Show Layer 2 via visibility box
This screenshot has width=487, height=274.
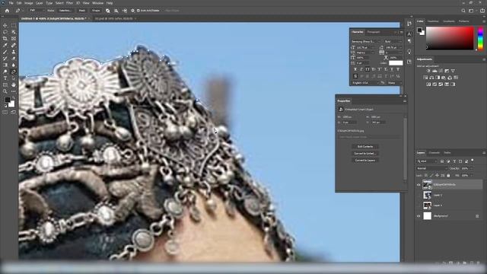coord(419,195)
